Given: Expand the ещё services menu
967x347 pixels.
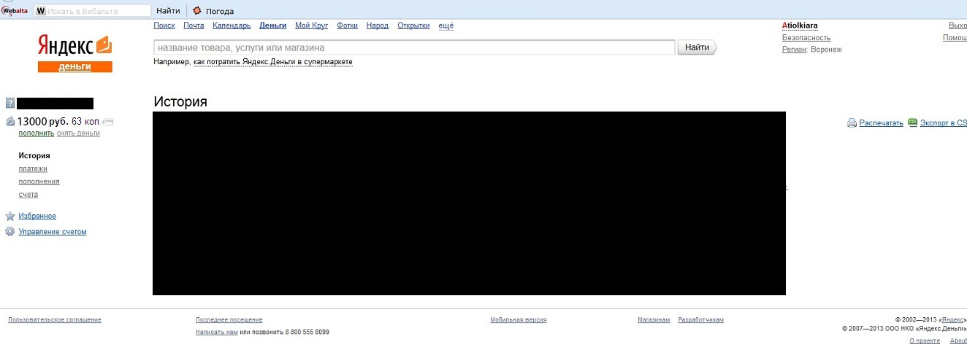Looking at the screenshot, I should [446, 26].
